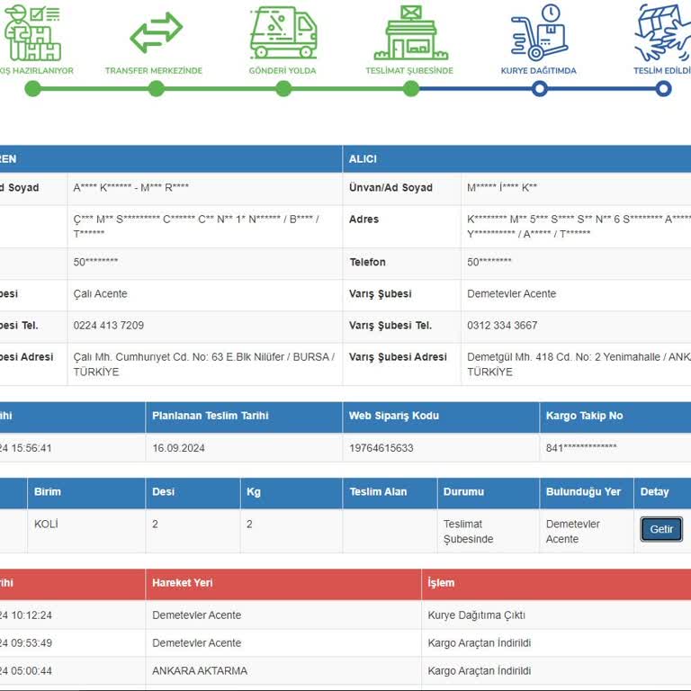The width and height of the screenshot is (691, 691).
Task: Click the transfer center arrows icon
Action: pyautogui.click(x=156, y=32)
